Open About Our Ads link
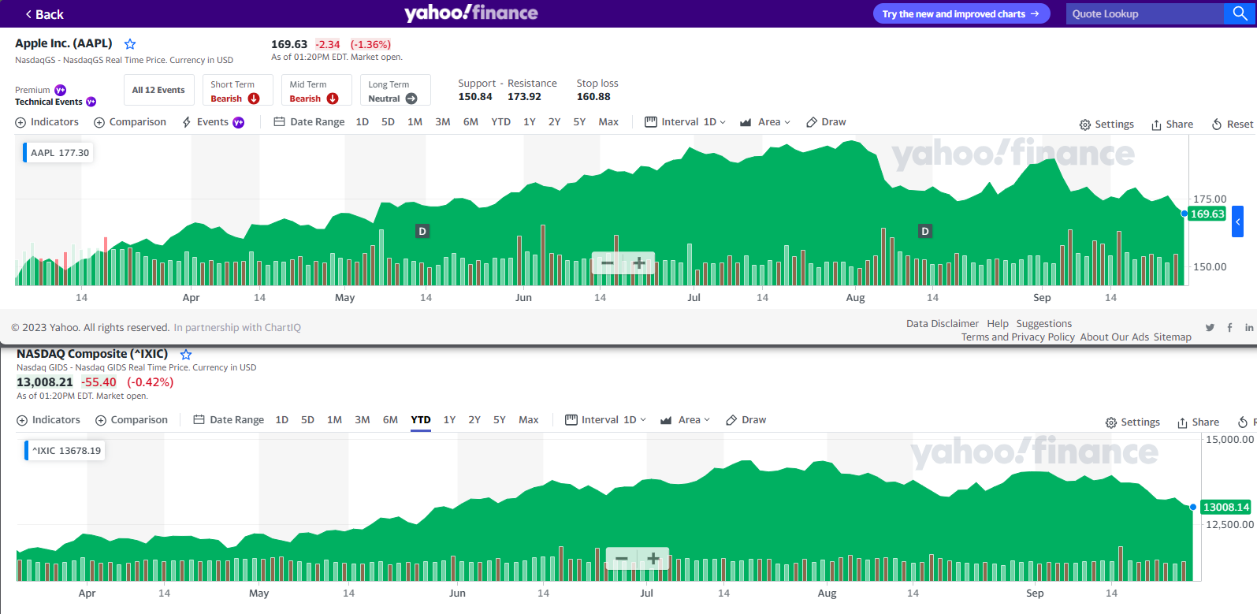The width and height of the screenshot is (1257, 614). click(x=1114, y=337)
